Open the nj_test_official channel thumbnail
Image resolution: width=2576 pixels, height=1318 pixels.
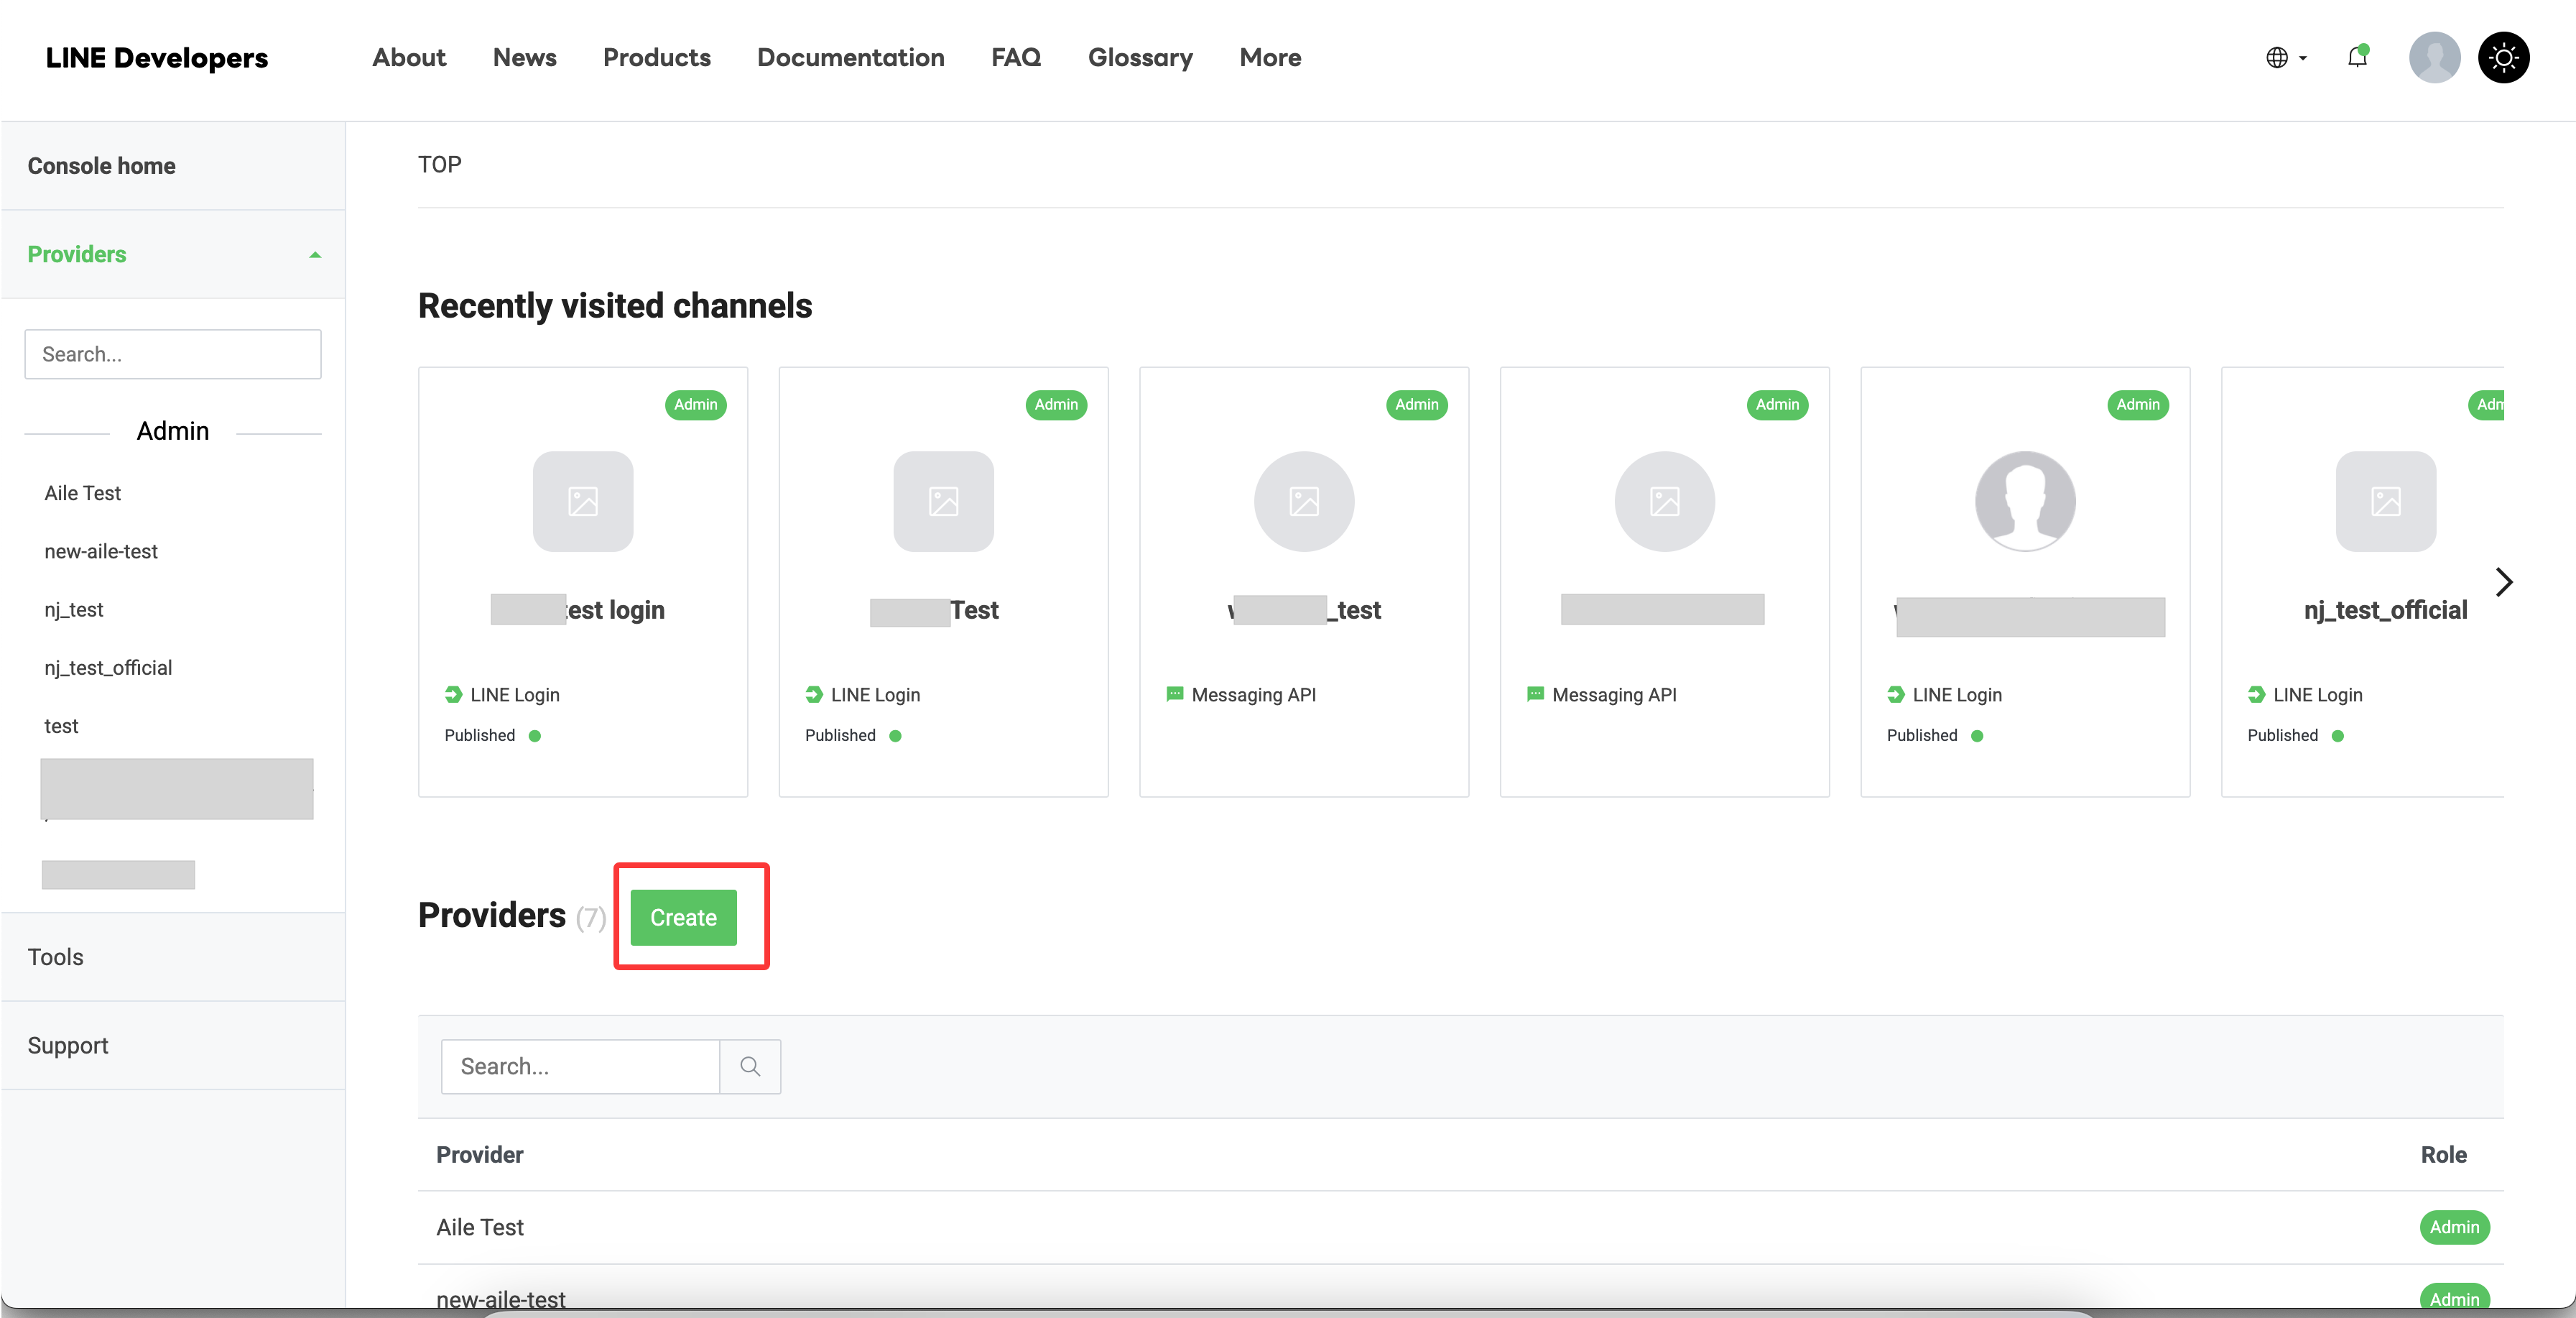point(2385,500)
